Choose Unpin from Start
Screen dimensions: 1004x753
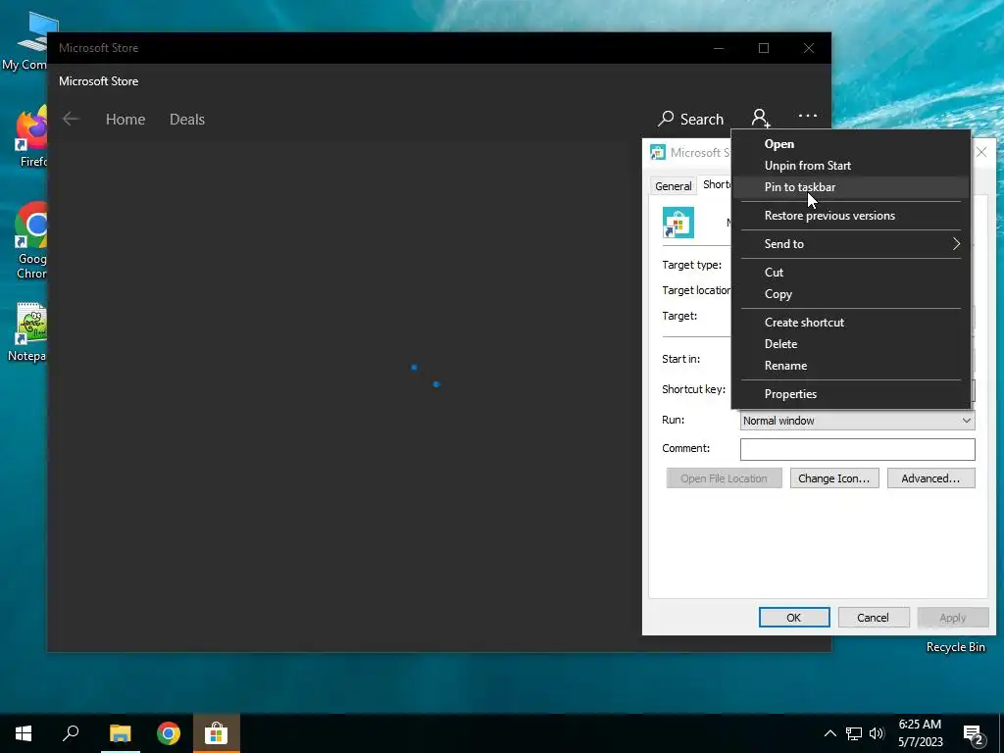(850, 165)
